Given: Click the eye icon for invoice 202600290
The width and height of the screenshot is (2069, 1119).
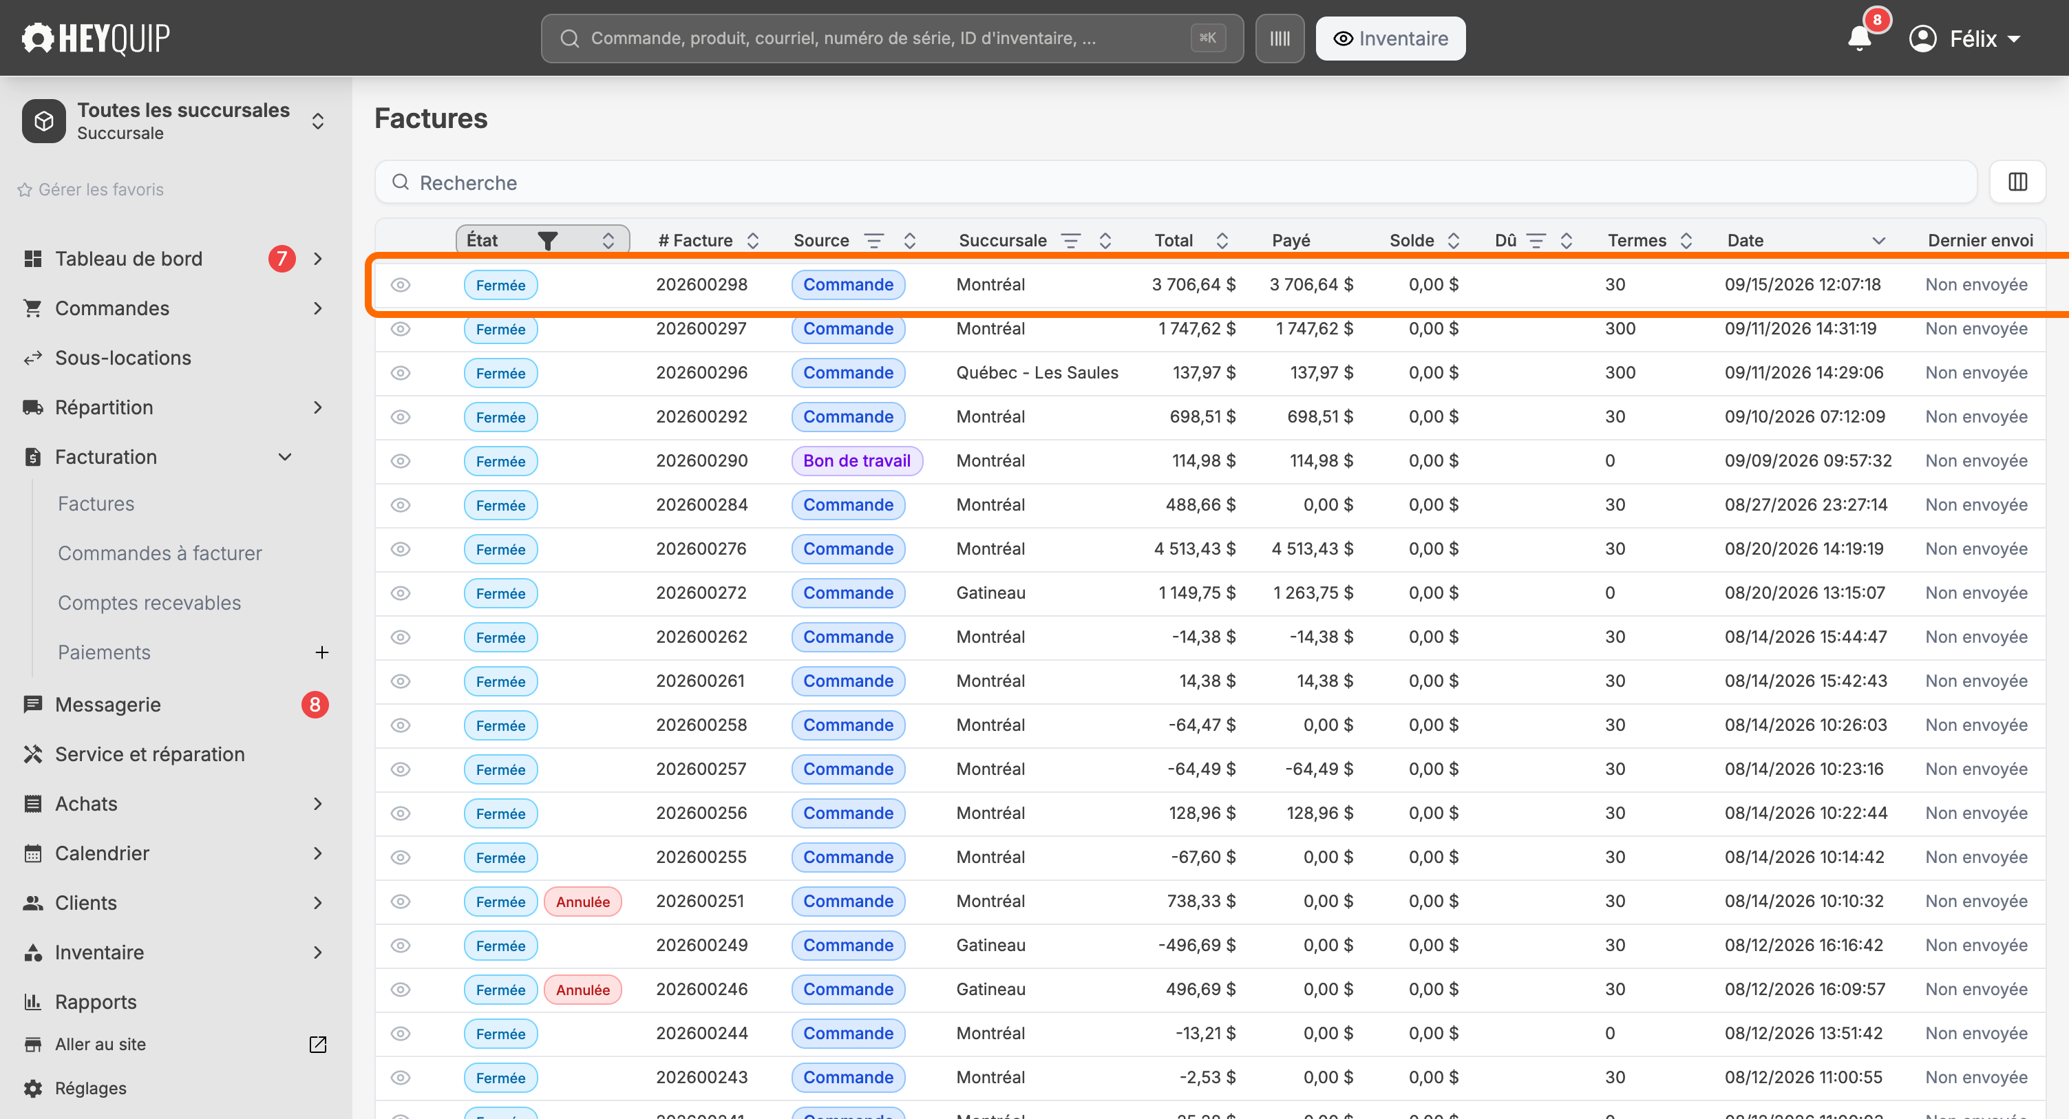Looking at the screenshot, I should (400, 461).
